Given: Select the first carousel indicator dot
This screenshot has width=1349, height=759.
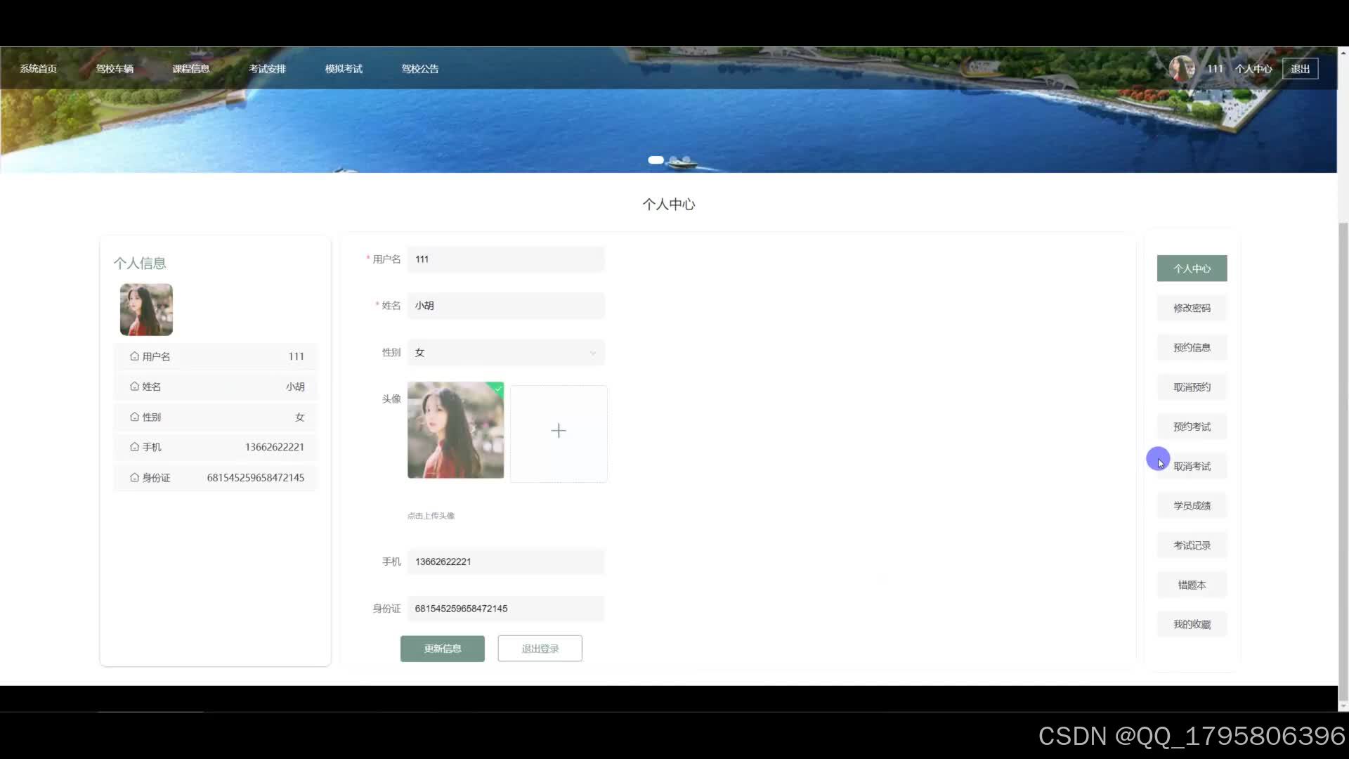Looking at the screenshot, I should [656, 160].
